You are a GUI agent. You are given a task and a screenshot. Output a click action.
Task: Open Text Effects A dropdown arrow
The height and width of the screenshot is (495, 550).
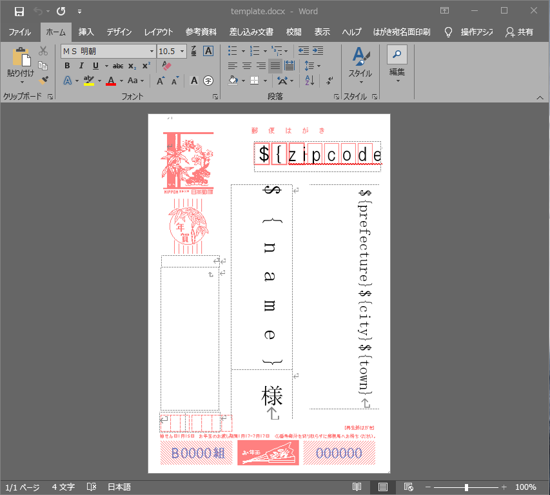tap(77, 81)
